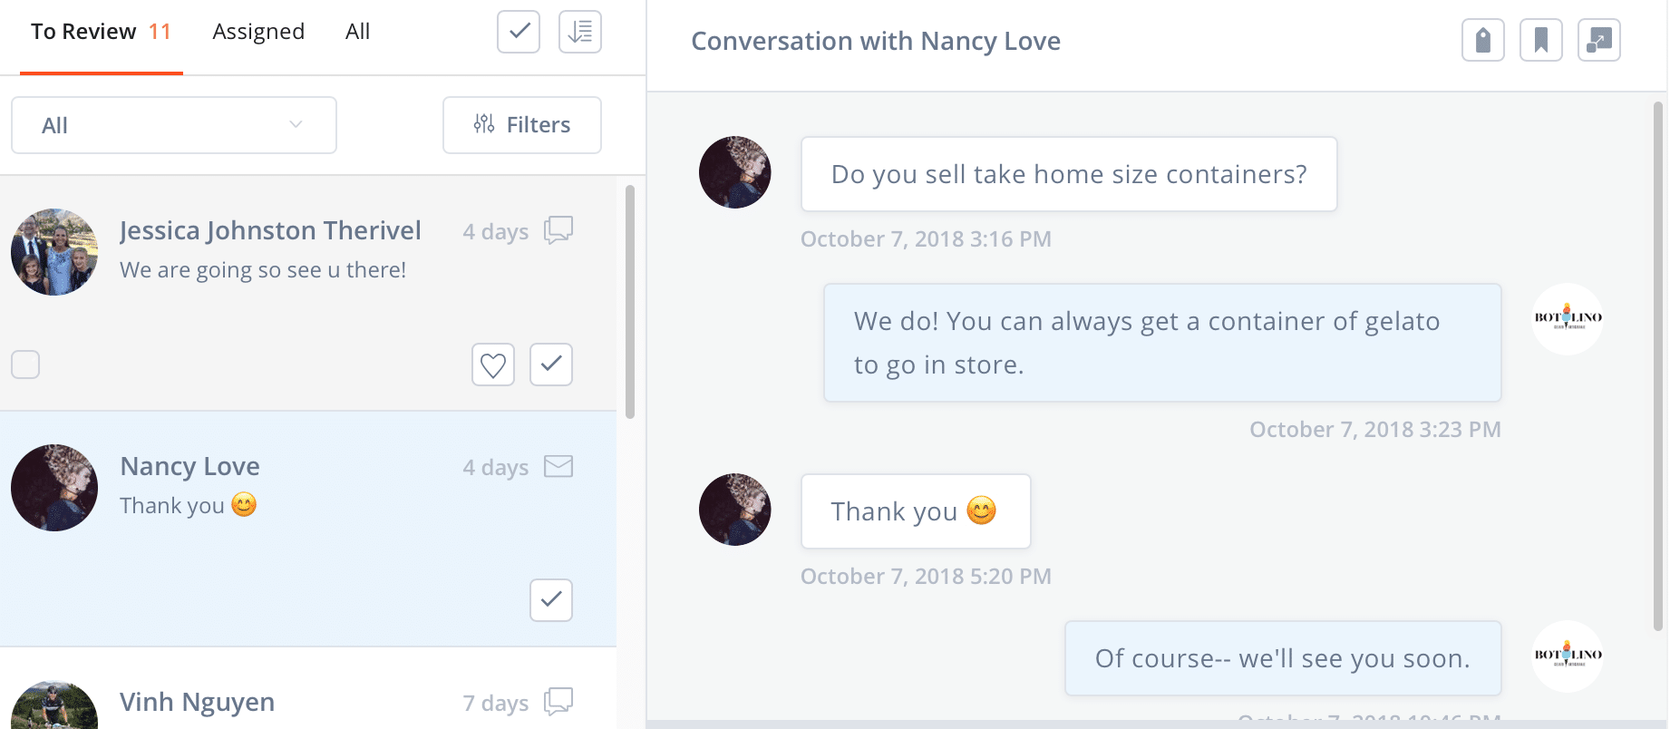The height and width of the screenshot is (729, 1670).
Task: Mark Jessica Johnston Therivel's message reviewed
Action: [551, 364]
